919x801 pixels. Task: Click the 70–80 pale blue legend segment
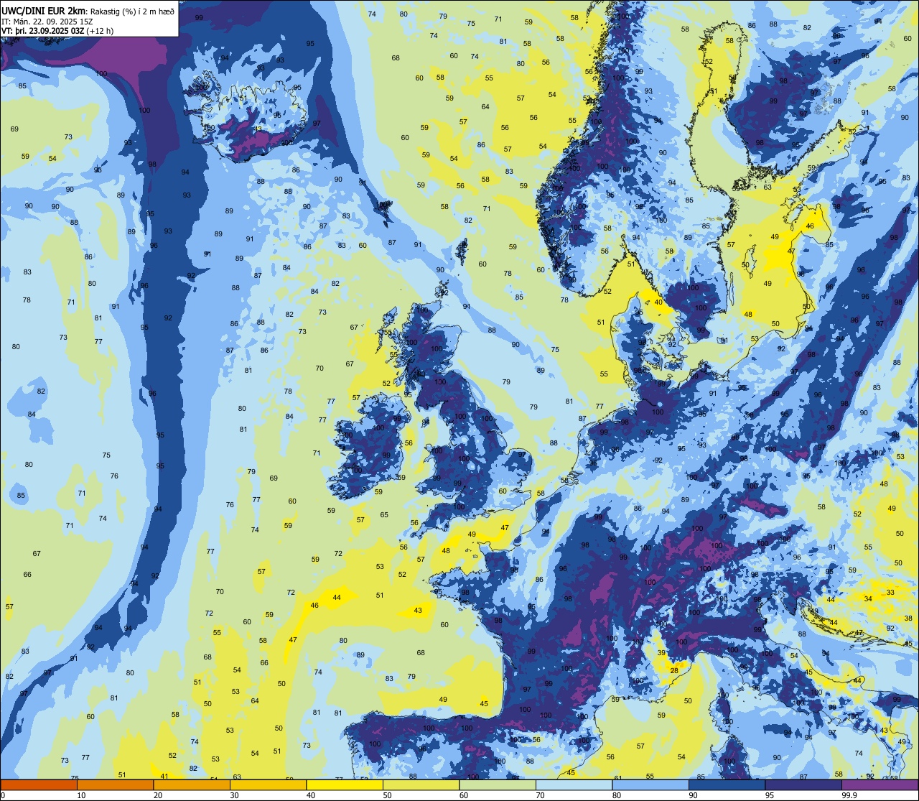tap(574, 784)
